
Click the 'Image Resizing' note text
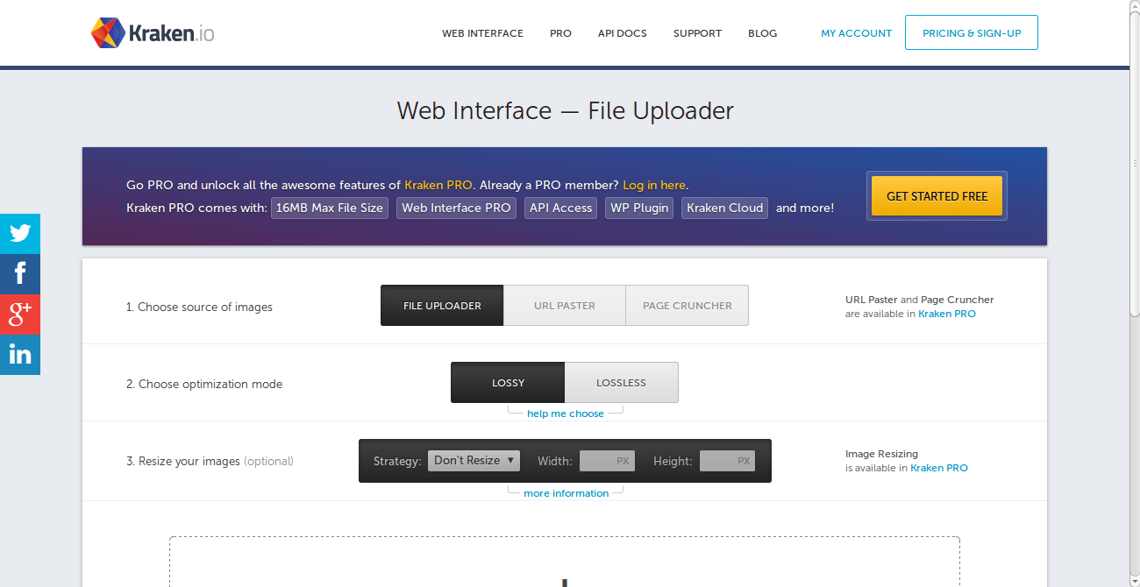pyautogui.click(x=881, y=454)
